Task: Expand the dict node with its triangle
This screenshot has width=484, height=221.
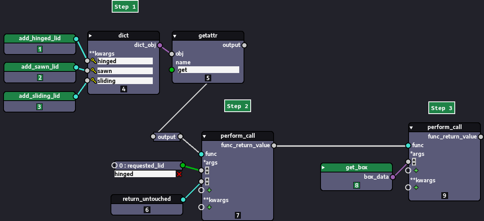Action: click(90, 36)
